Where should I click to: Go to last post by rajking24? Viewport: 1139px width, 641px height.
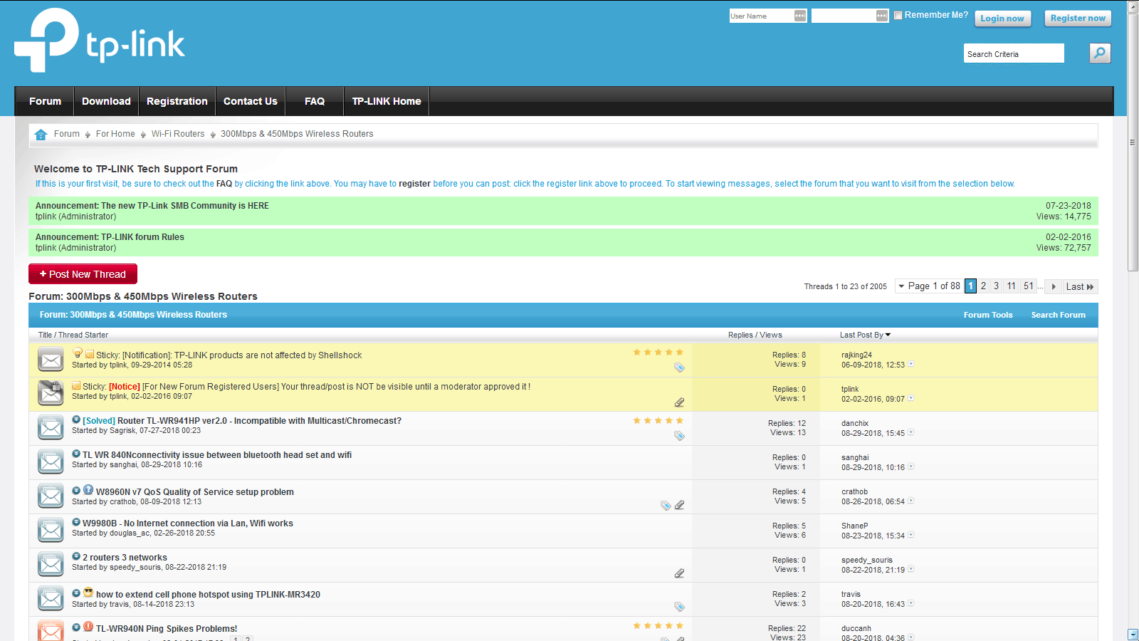tap(910, 364)
